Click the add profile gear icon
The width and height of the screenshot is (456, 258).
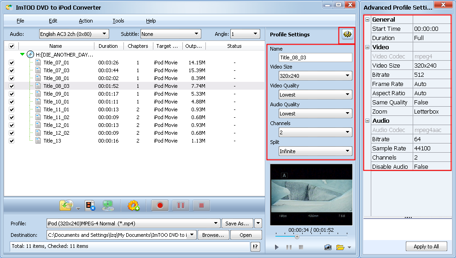[134, 206]
